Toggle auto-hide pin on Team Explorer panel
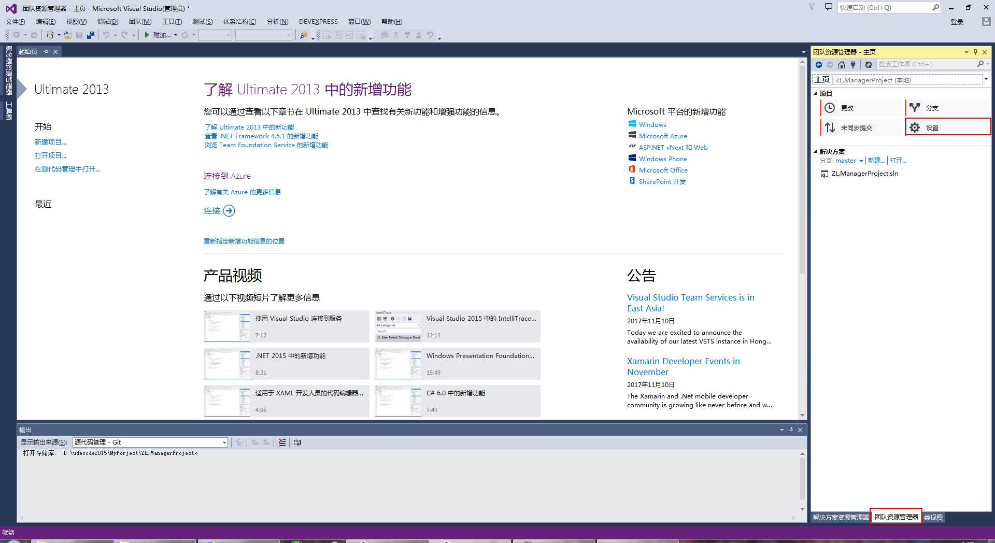 pyautogui.click(x=975, y=52)
